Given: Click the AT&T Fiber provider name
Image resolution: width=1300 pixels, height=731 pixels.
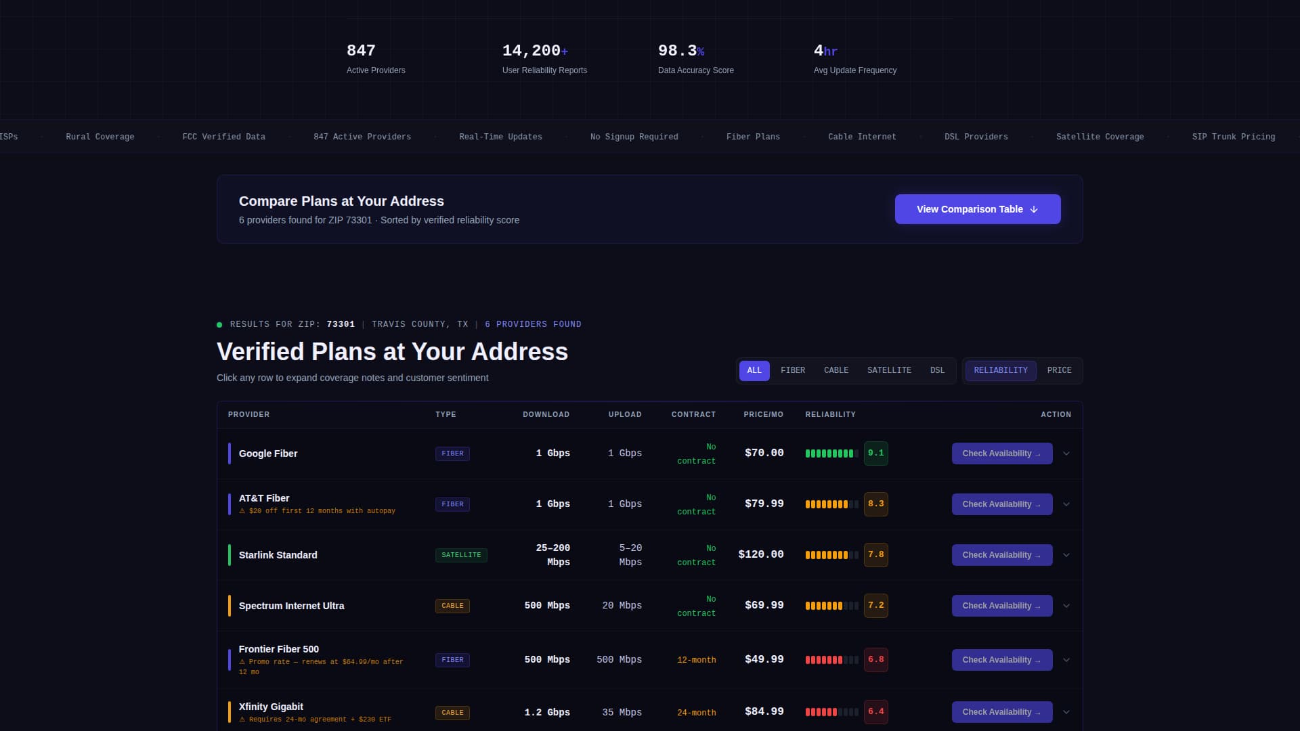Looking at the screenshot, I should (x=264, y=498).
